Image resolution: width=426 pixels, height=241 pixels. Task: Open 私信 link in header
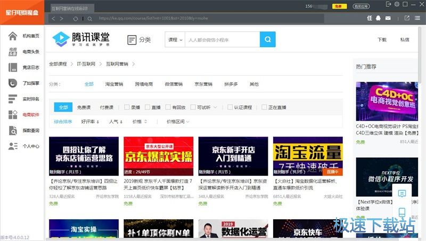click(x=405, y=39)
